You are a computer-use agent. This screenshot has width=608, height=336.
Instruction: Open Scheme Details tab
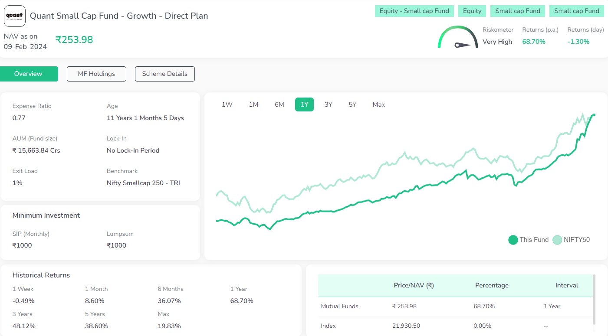[x=165, y=74]
